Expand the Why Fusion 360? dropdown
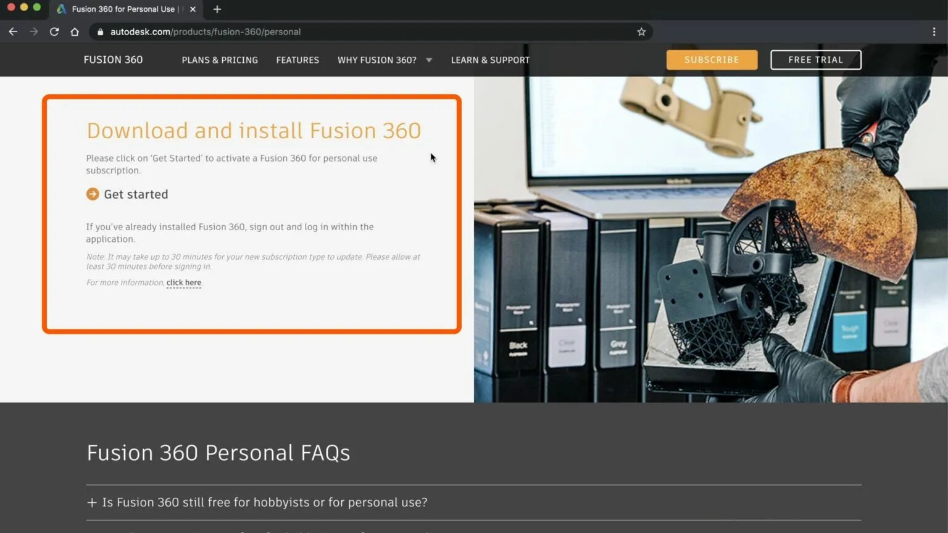 (x=428, y=60)
